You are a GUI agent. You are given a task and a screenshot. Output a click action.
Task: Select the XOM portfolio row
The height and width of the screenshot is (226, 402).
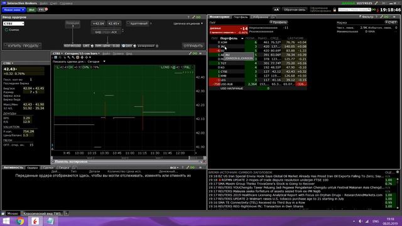[258, 42]
